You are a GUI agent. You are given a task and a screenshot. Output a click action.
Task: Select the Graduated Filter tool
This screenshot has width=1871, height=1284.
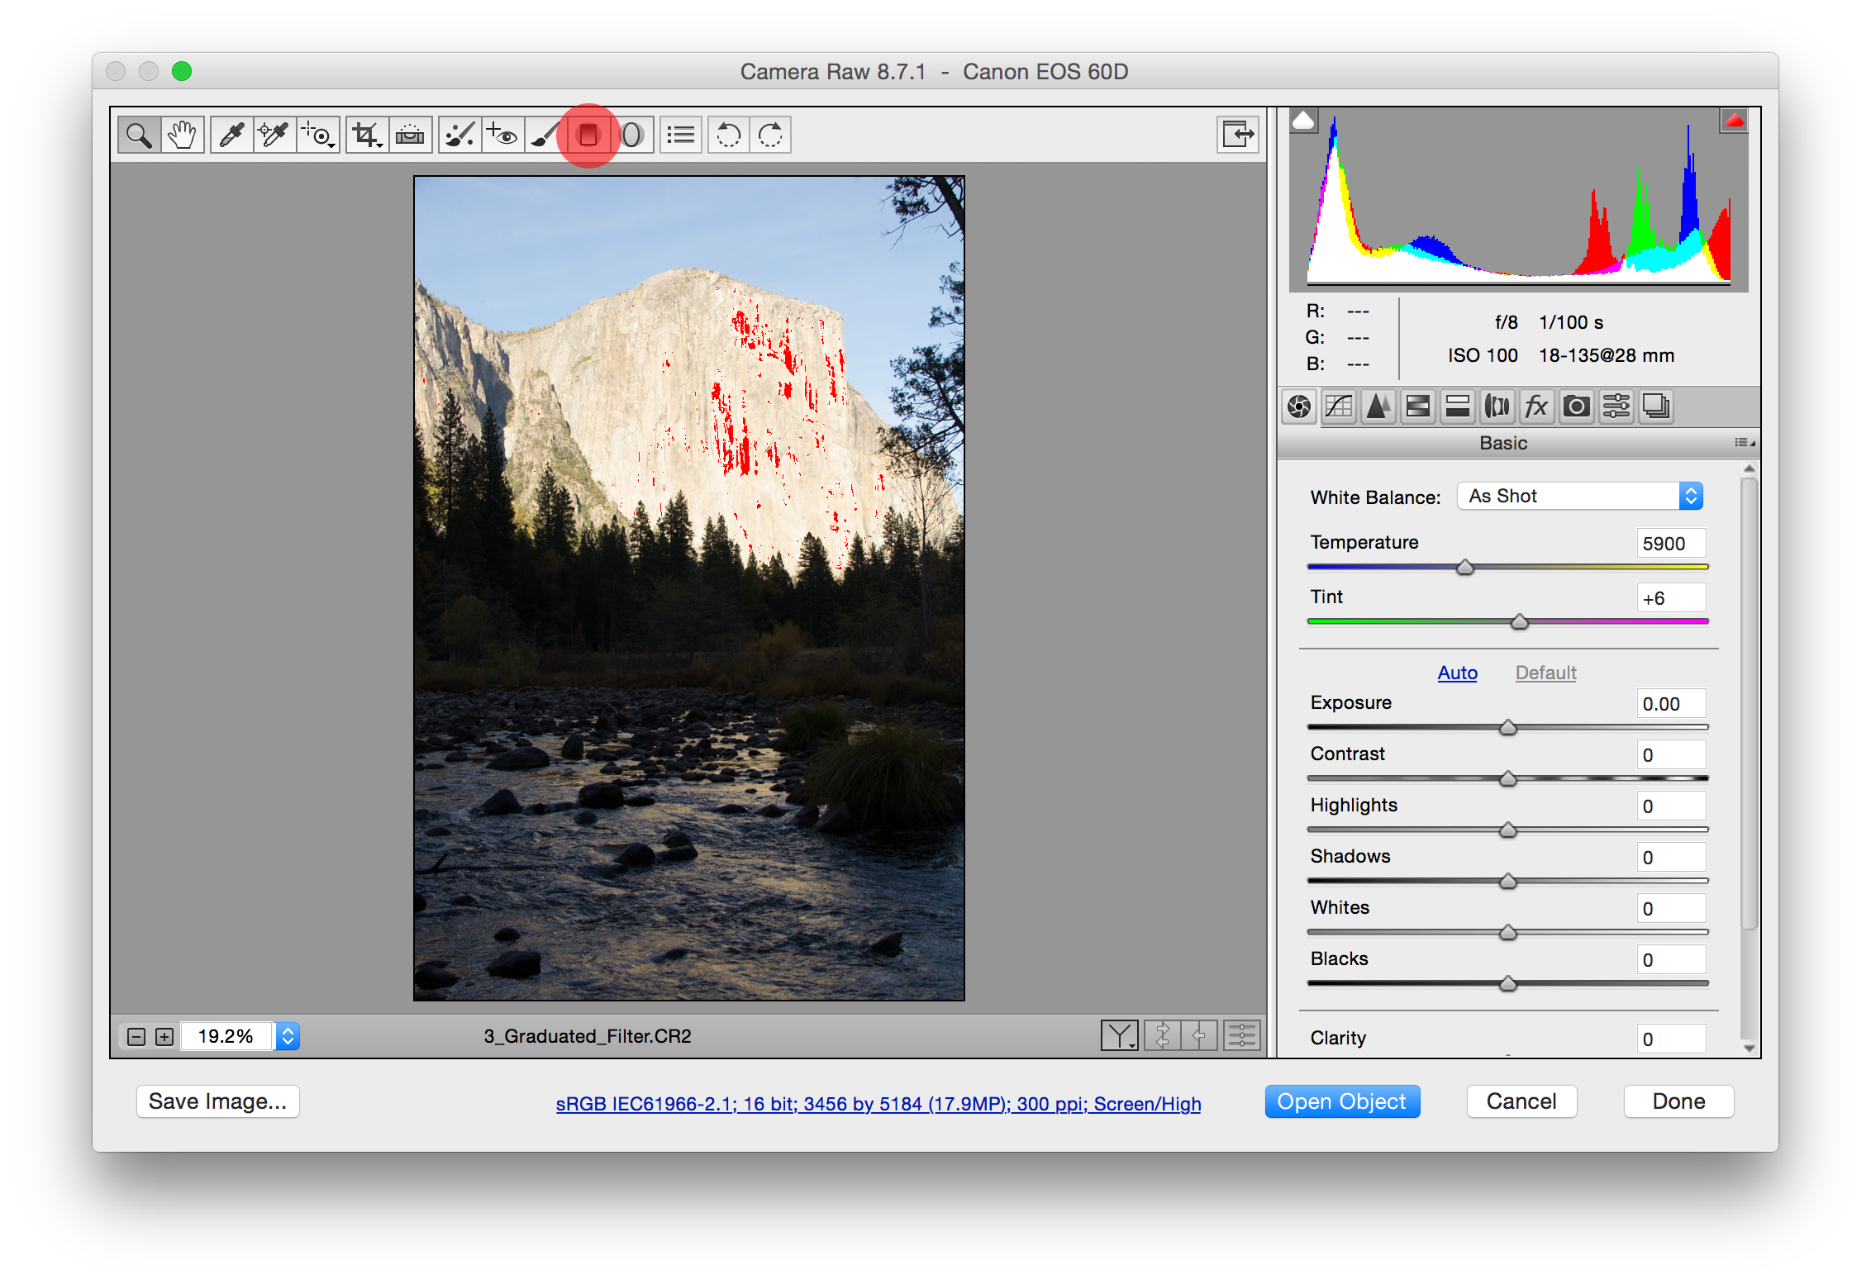click(588, 135)
